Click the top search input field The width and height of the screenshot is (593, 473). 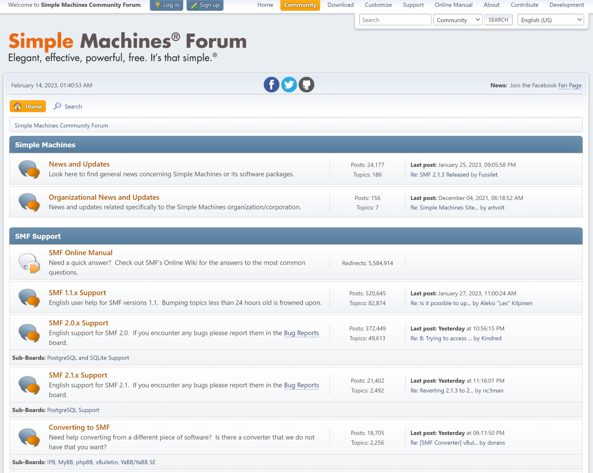[395, 20]
